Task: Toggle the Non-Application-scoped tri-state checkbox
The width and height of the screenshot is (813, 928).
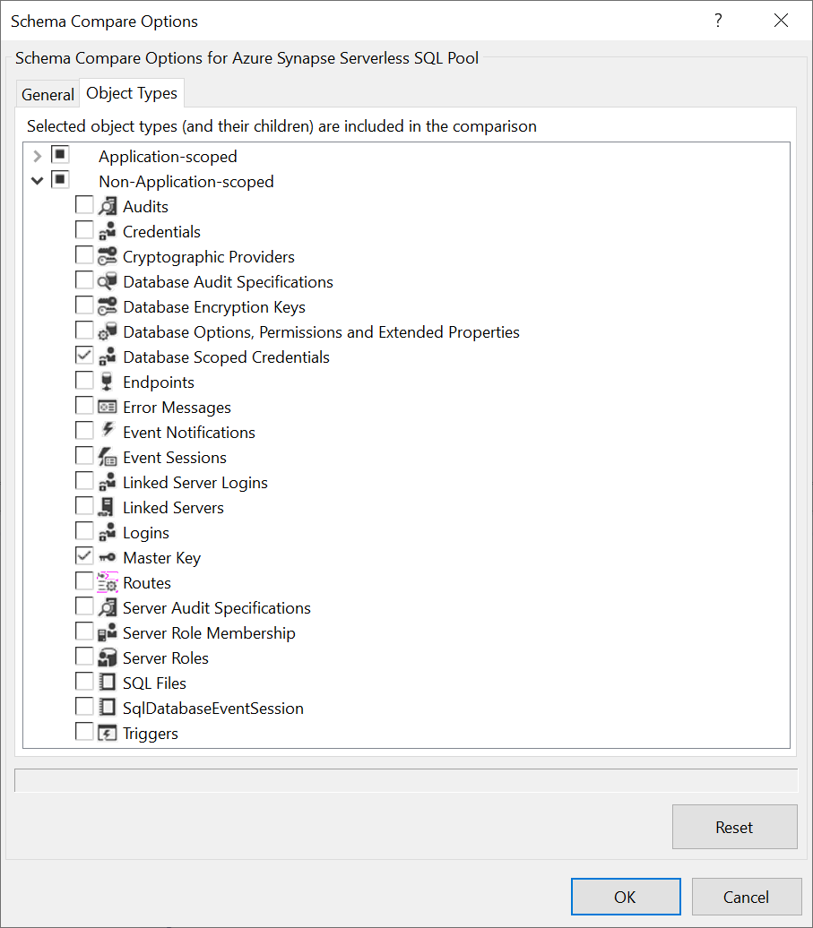Action: pos(60,179)
